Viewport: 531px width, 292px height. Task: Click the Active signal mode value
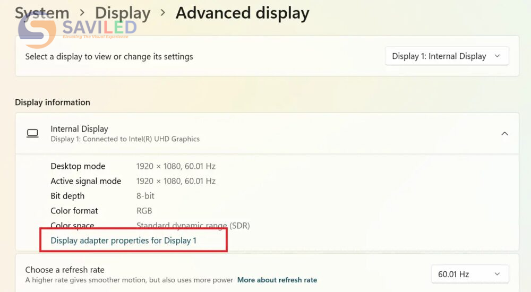coord(176,181)
